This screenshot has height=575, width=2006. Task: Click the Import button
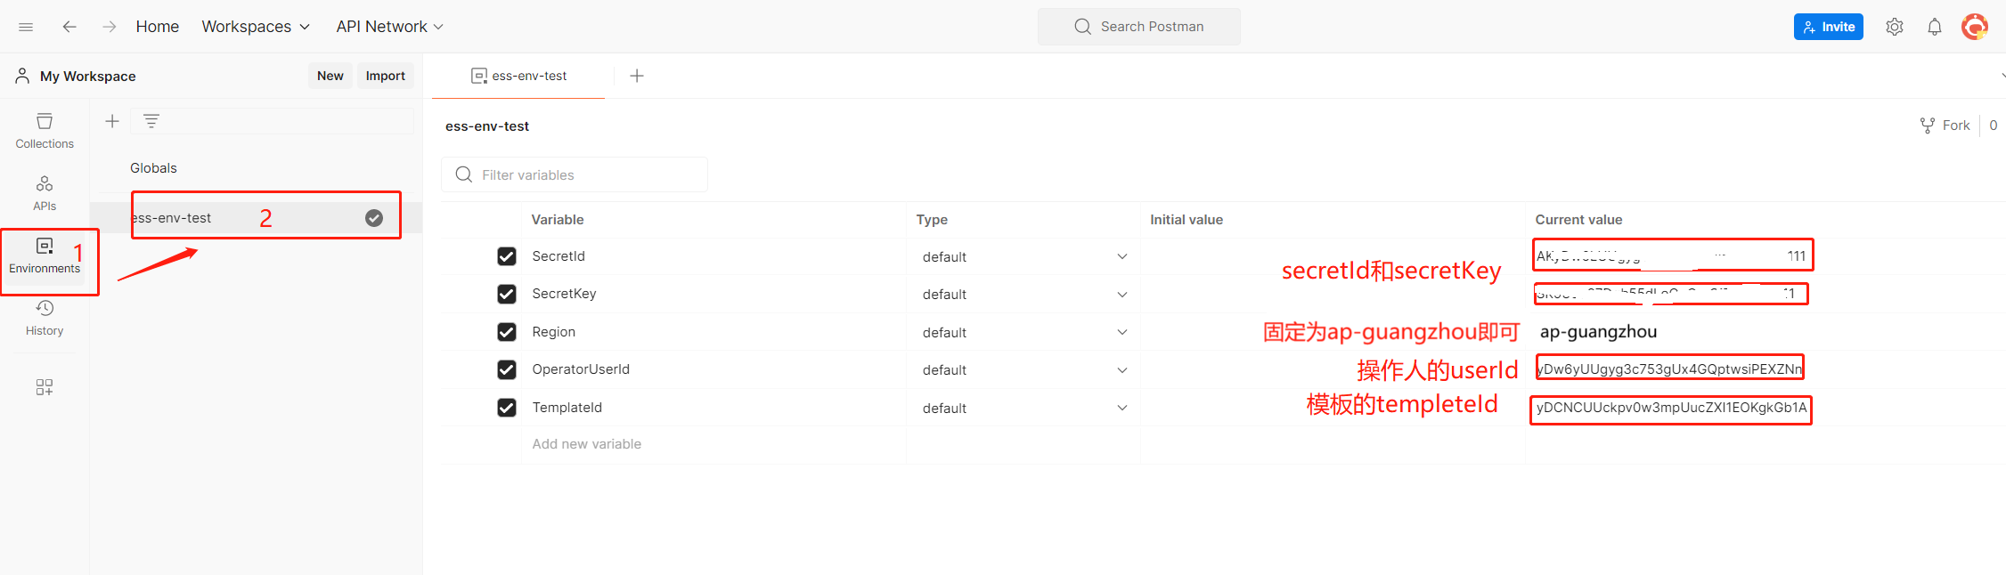click(x=386, y=76)
